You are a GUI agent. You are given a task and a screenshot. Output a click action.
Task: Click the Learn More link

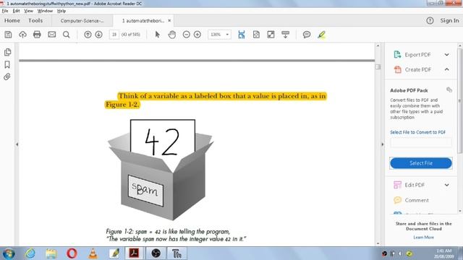click(423, 238)
